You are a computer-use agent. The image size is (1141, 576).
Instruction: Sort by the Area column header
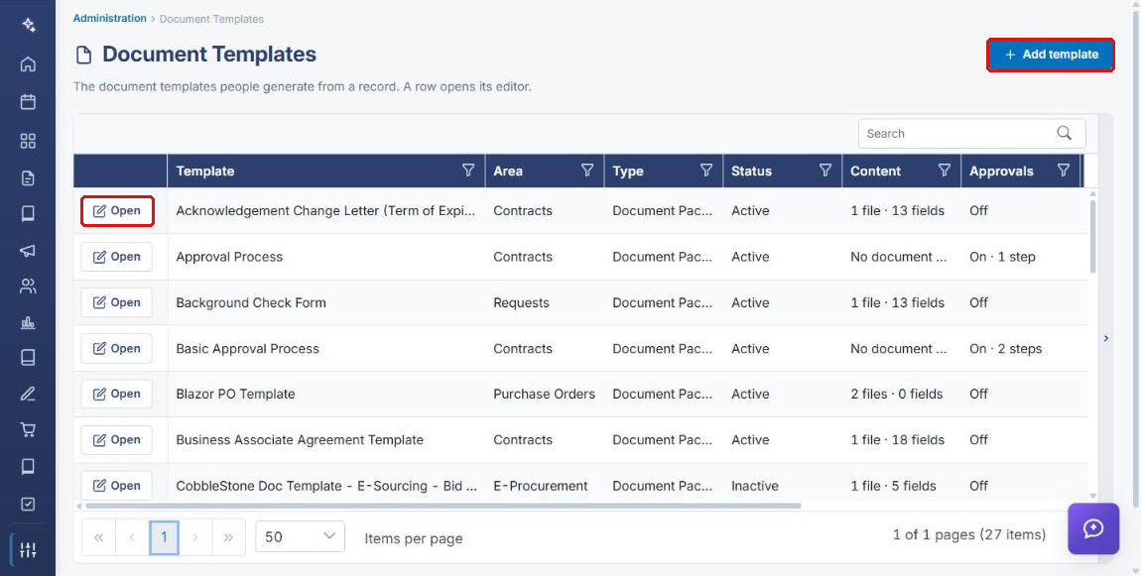coord(508,171)
